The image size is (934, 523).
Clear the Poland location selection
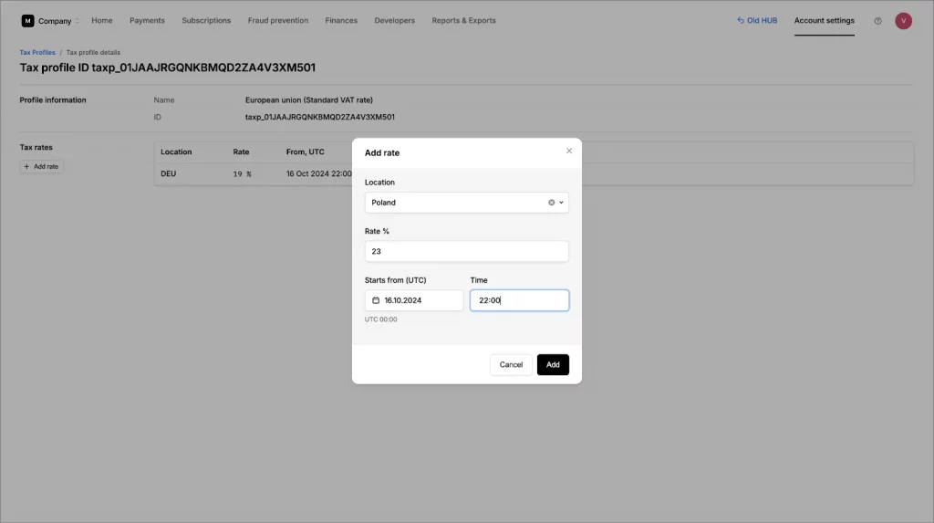tap(552, 203)
